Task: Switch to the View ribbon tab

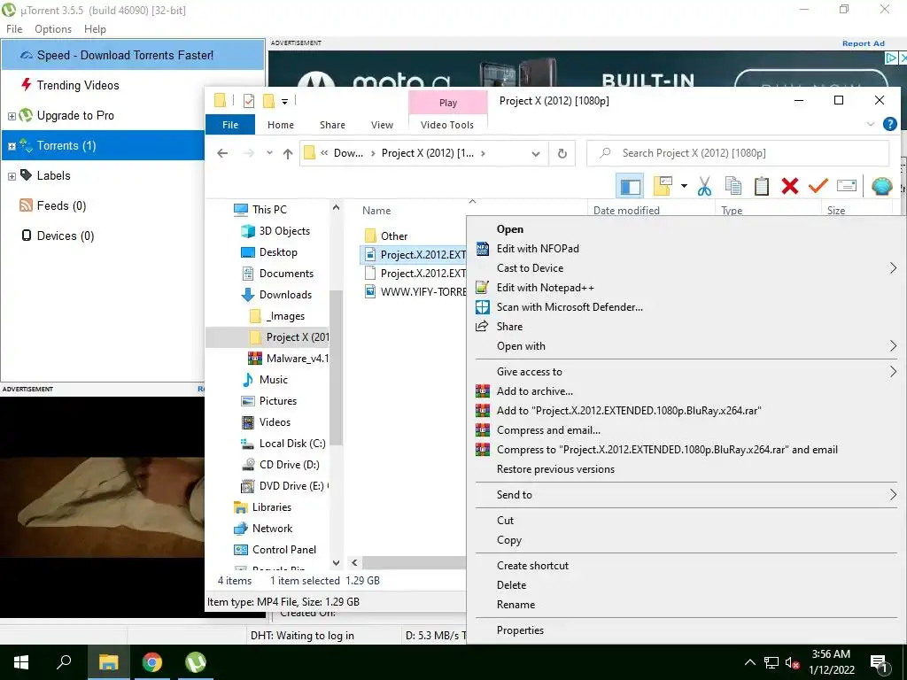Action: [x=382, y=125]
